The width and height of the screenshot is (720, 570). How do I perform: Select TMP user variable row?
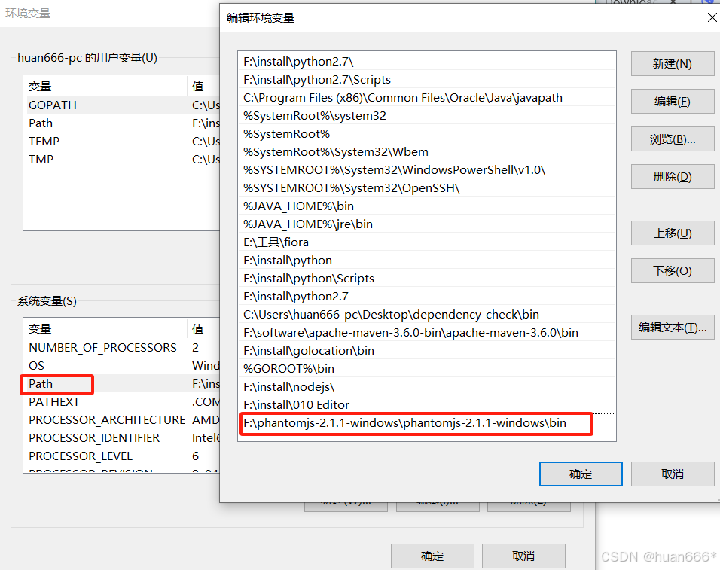click(122, 159)
